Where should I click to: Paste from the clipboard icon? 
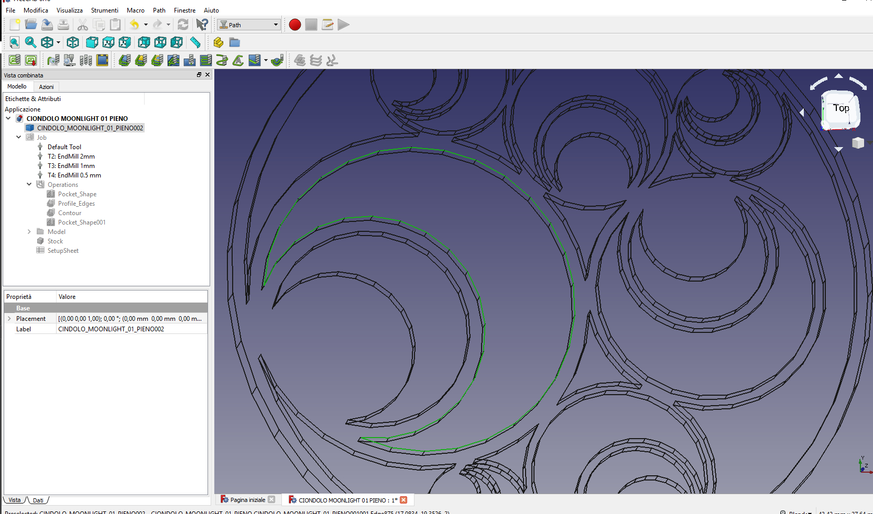(115, 25)
